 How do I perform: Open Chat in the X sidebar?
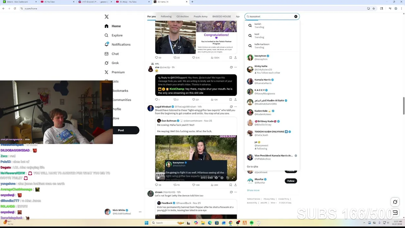click(x=112, y=54)
